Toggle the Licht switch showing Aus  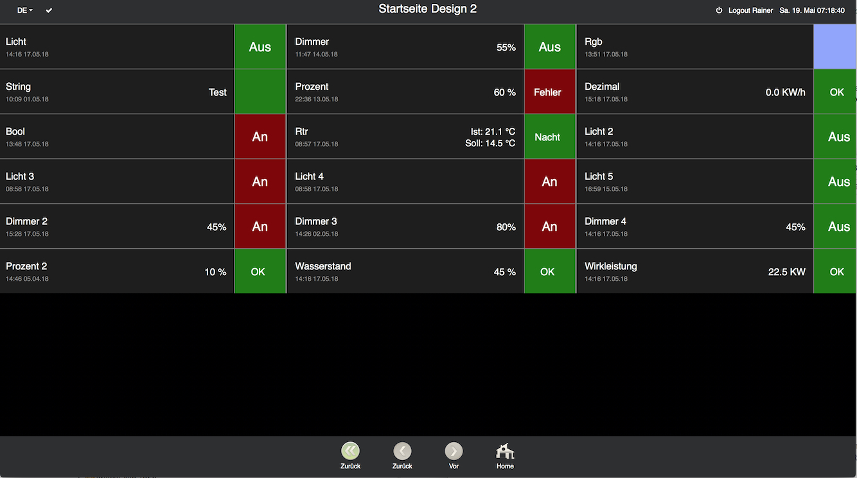260,47
